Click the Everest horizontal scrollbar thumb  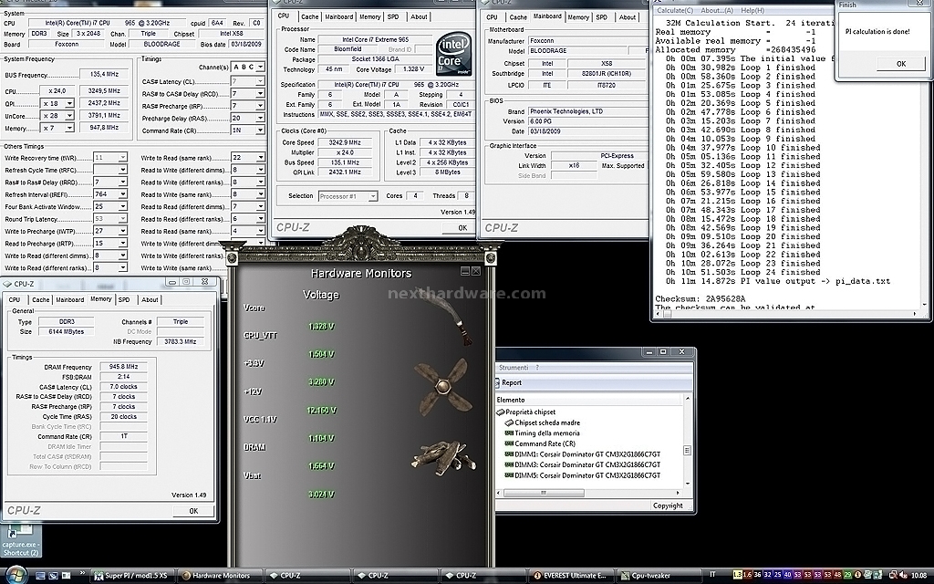tap(544, 493)
